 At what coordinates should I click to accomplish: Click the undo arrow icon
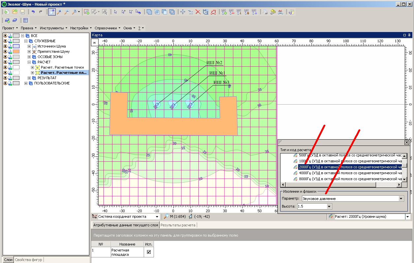pos(33,12)
